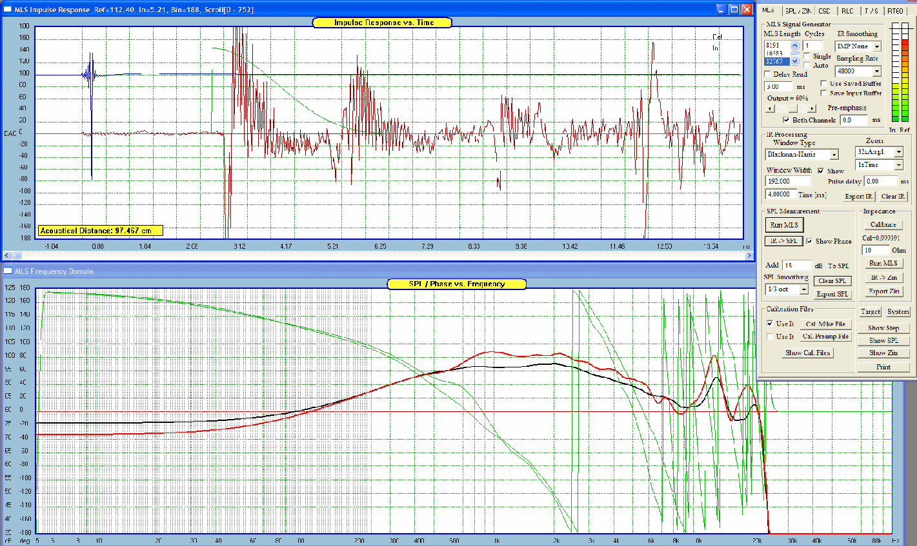
Task: Enable the Use Saved Buffer checkbox
Action: point(823,84)
